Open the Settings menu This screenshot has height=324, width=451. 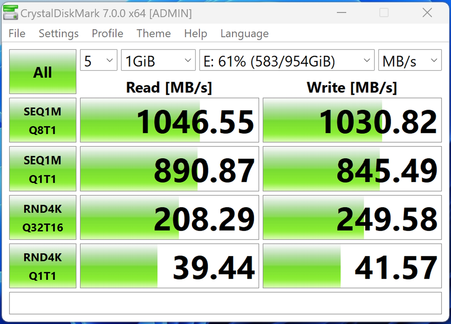click(x=59, y=34)
